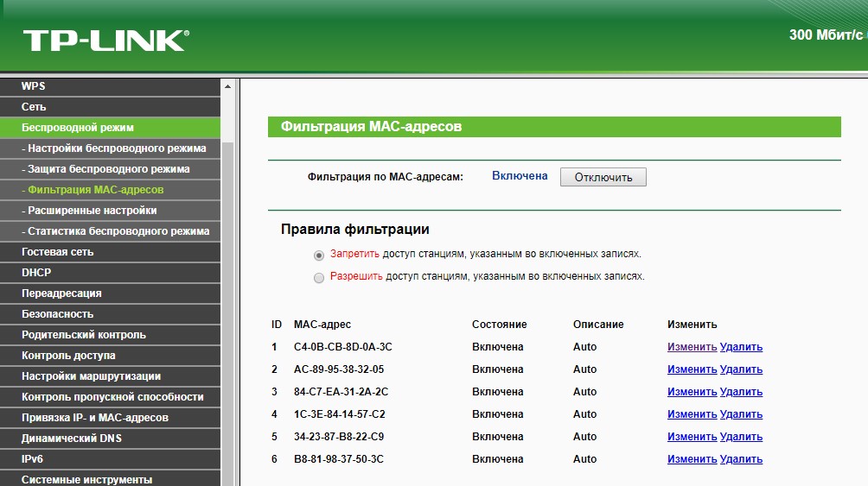Click the ID column header
The image size is (868, 486).
(277, 325)
